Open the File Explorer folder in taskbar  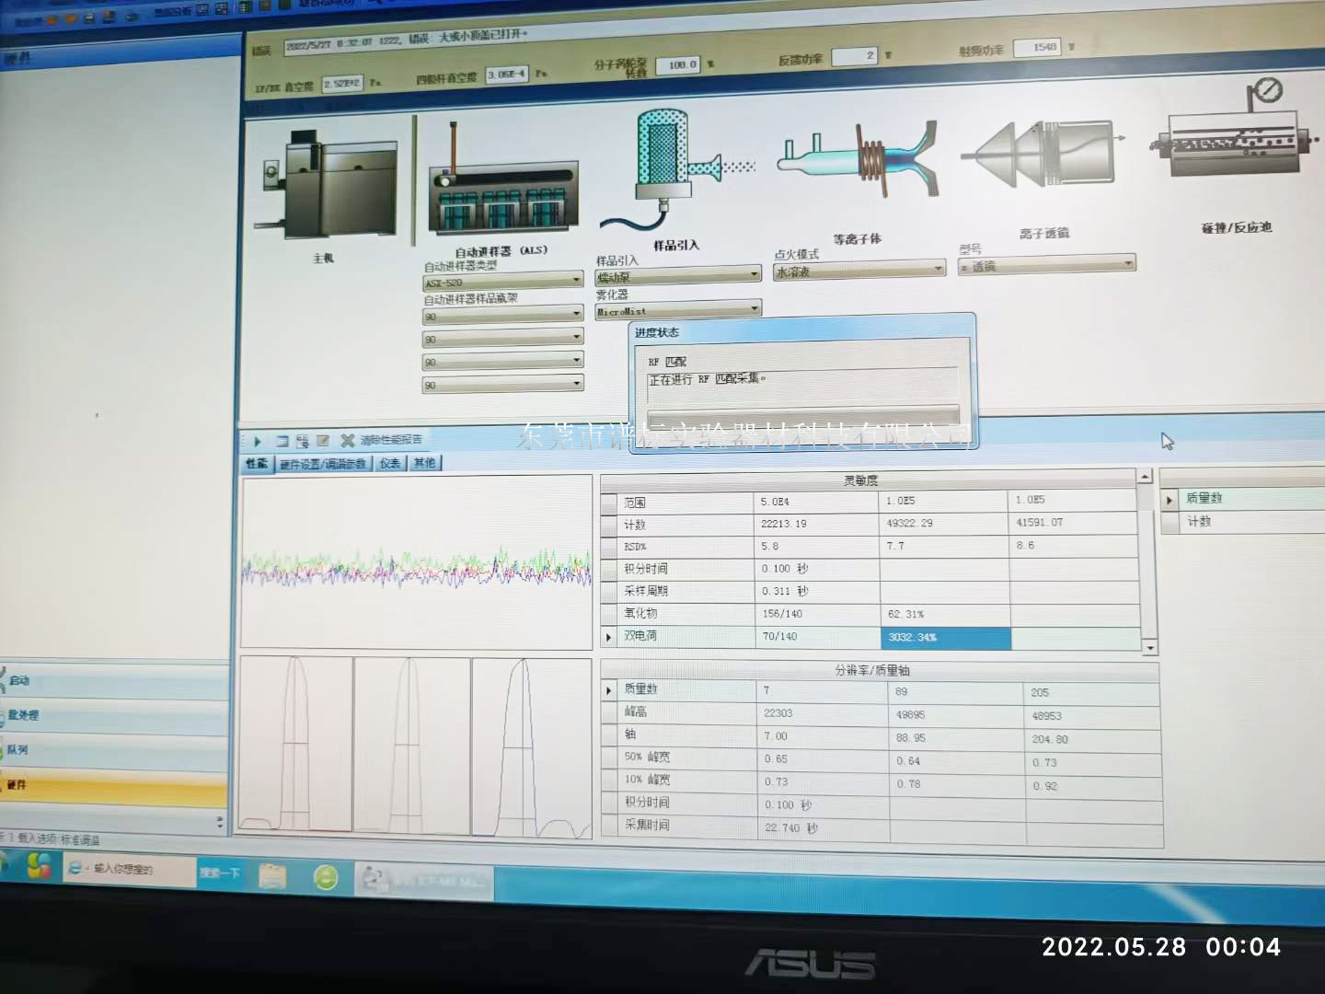tap(272, 875)
